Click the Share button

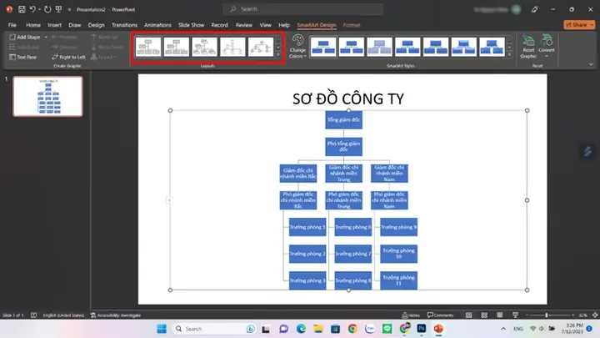pos(579,24)
